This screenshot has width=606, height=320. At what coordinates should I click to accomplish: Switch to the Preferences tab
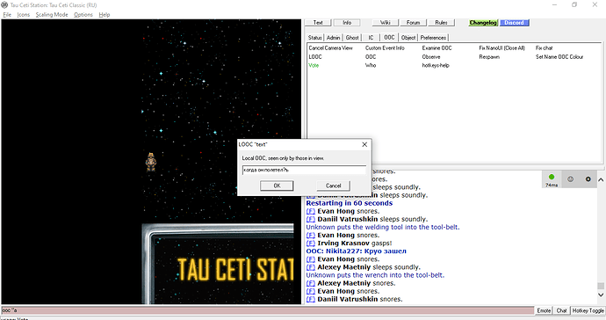click(433, 38)
